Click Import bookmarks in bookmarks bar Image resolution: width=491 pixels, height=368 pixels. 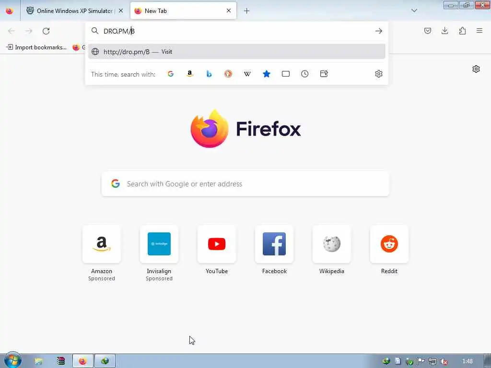tap(36, 47)
